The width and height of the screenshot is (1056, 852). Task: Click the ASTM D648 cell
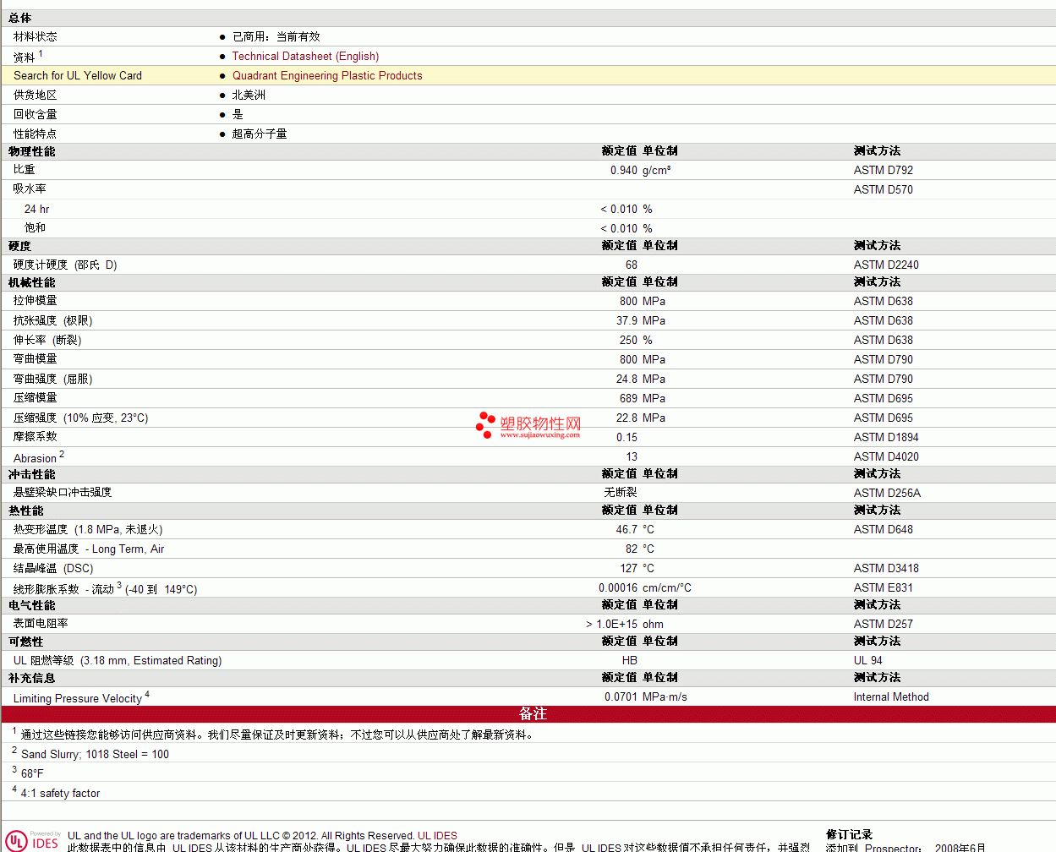884,529
